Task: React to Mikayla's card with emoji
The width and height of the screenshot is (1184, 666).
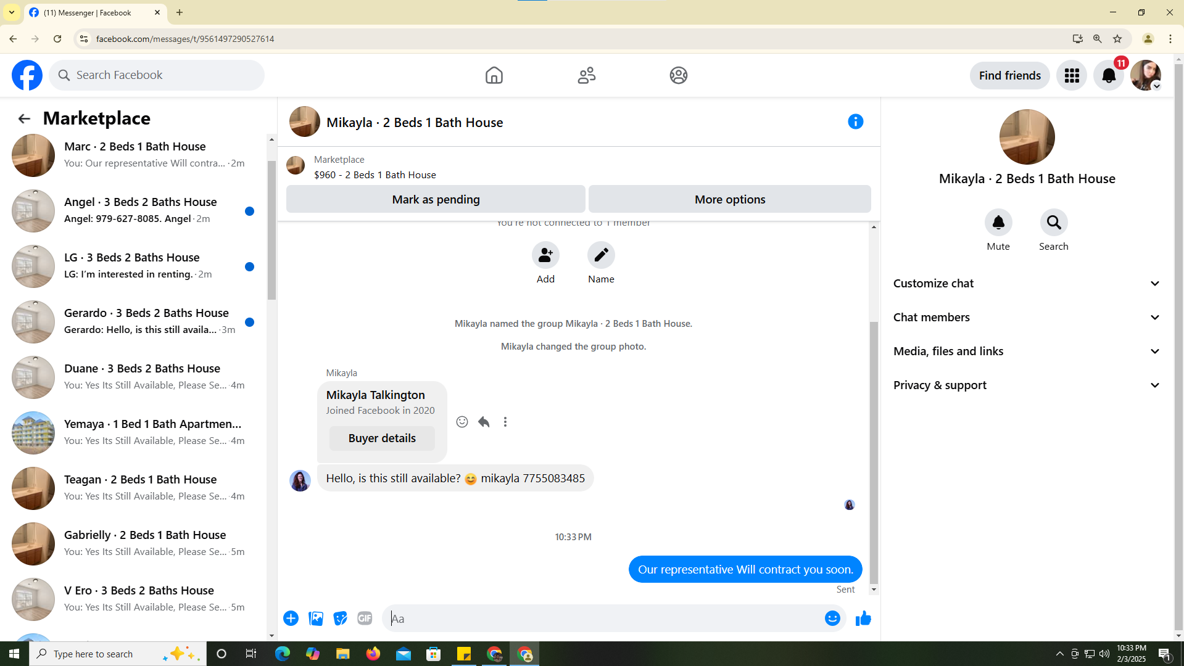Action: [x=462, y=422]
